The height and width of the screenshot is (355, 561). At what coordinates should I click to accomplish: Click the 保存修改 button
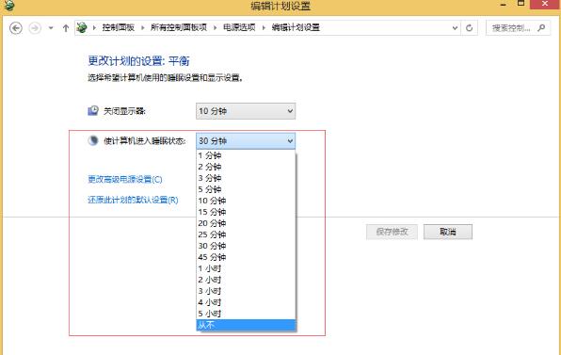pos(392,232)
